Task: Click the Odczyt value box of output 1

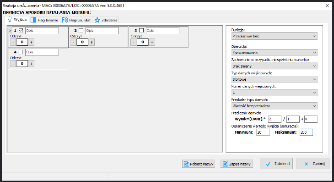Action: pos(22,42)
